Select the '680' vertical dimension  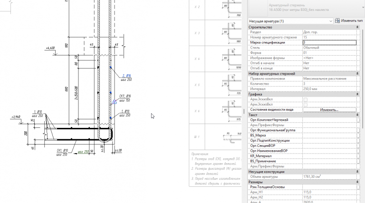(x=67, y=89)
